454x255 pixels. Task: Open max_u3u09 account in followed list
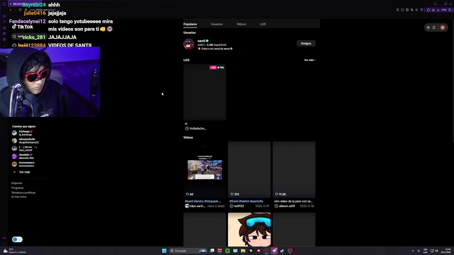tap(24, 148)
